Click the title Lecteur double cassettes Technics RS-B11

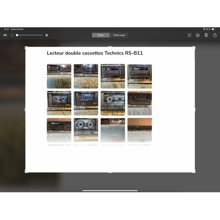[x=95, y=53]
